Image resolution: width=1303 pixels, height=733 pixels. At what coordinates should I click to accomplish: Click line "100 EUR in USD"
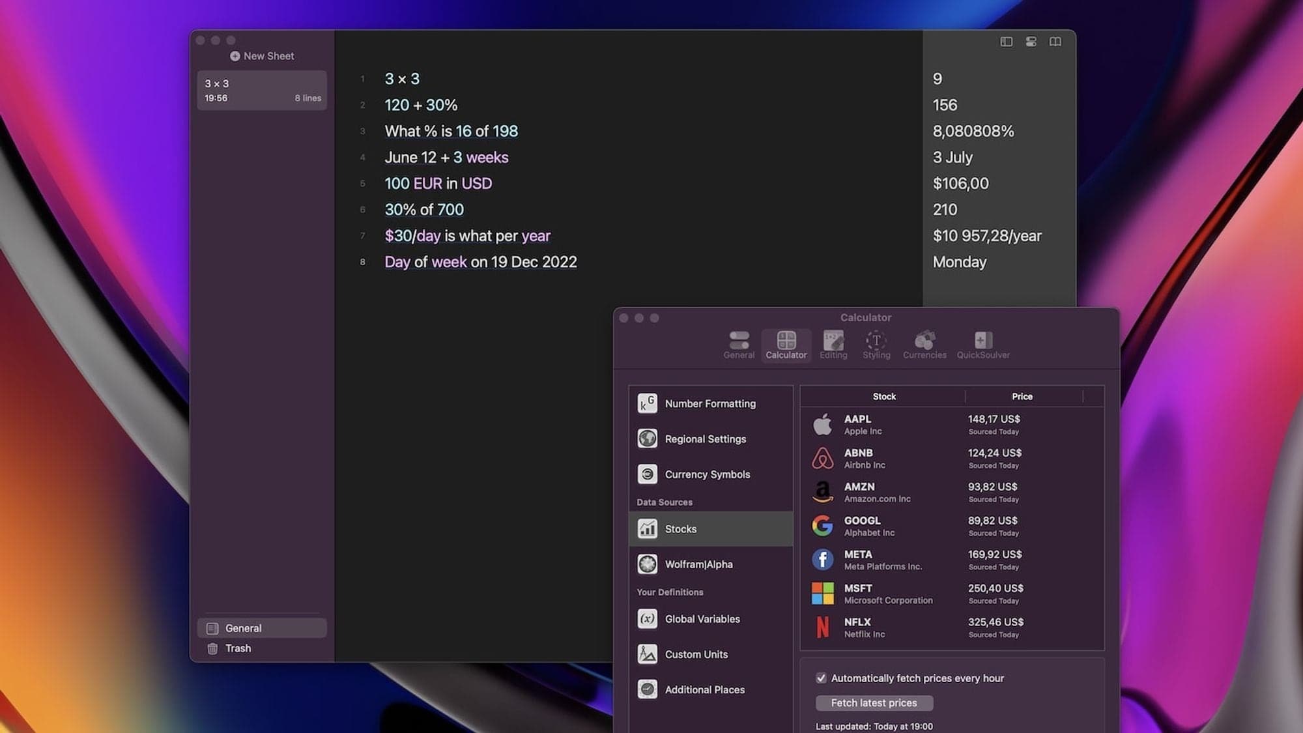pyautogui.click(x=438, y=183)
